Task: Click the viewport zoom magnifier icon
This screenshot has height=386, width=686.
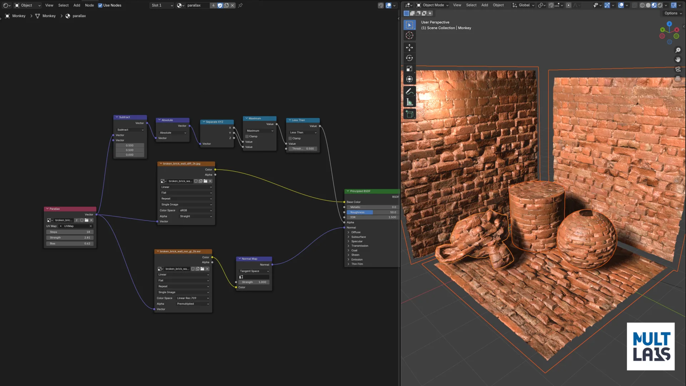Action: point(678,50)
